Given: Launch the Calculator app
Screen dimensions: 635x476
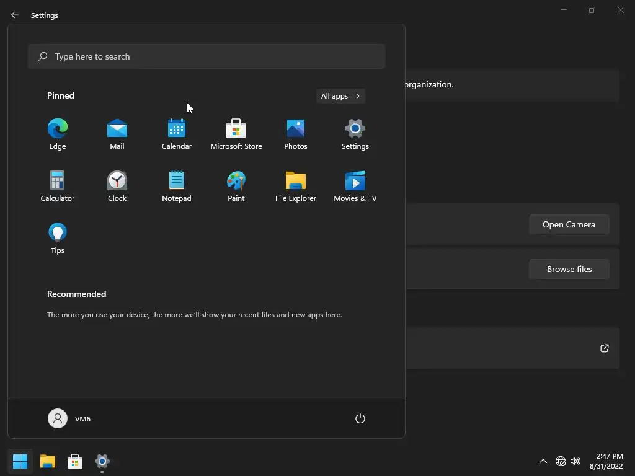Looking at the screenshot, I should (58, 186).
